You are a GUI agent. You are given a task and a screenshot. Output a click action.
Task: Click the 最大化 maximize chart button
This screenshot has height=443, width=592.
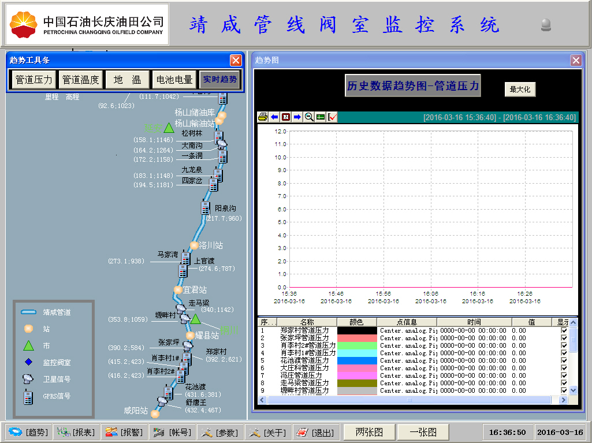(520, 90)
